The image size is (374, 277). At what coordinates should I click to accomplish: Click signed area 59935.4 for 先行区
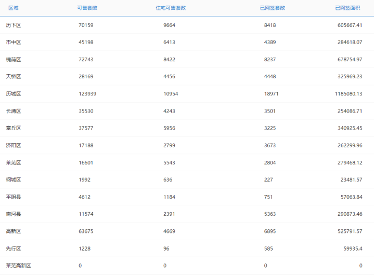[353, 248]
